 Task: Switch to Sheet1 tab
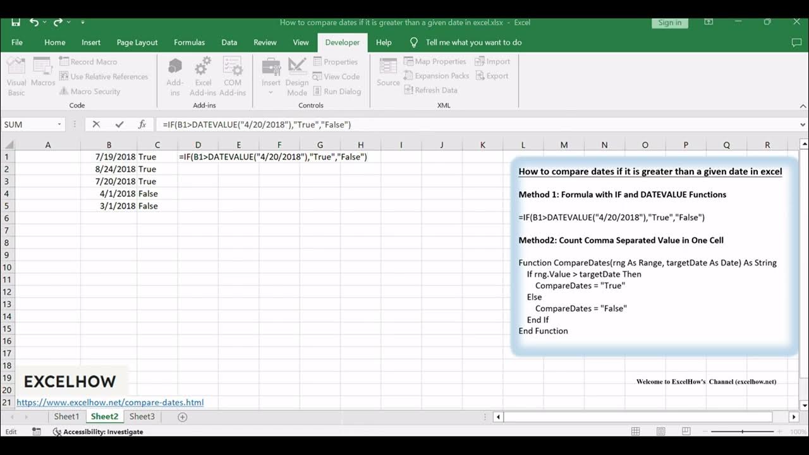tap(66, 416)
